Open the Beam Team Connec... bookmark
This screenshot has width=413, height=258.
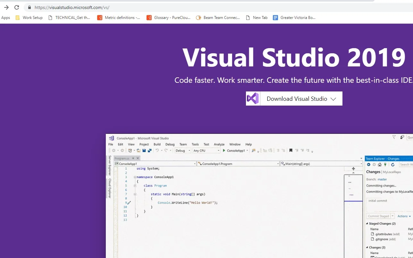(218, 18)
